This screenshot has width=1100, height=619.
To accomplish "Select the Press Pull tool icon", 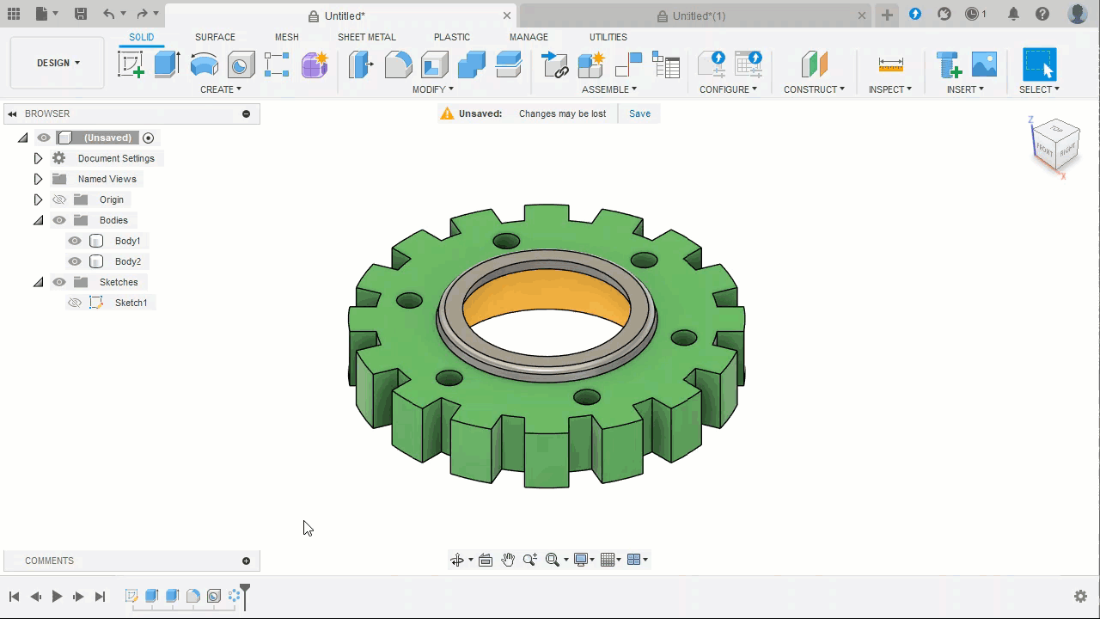I will click(x=360, y=64).
